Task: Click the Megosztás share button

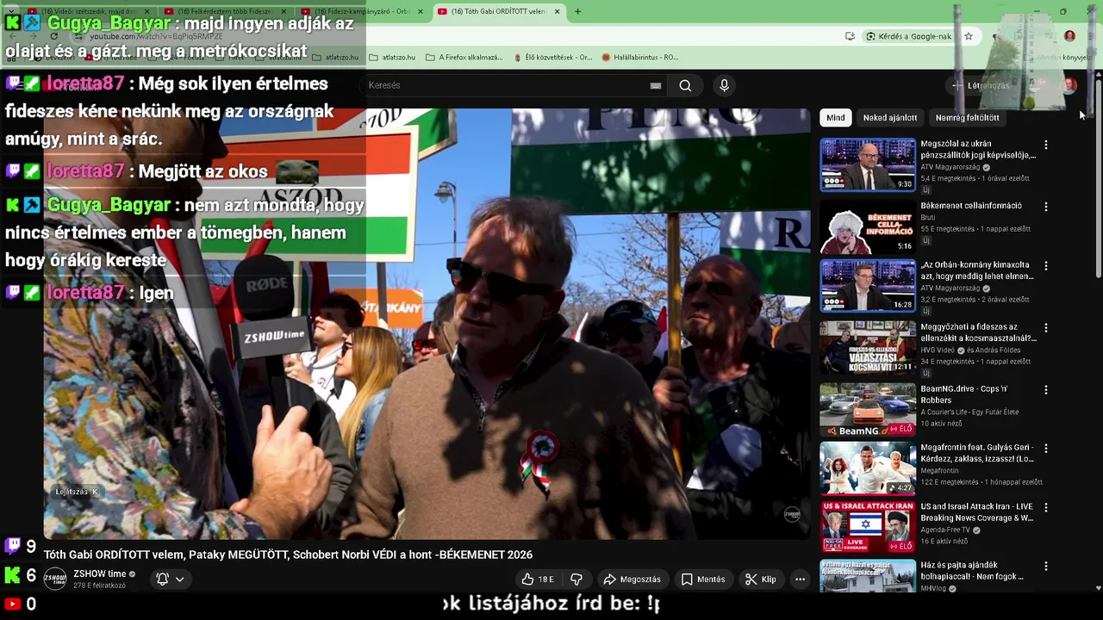Action: pos(632,579)
